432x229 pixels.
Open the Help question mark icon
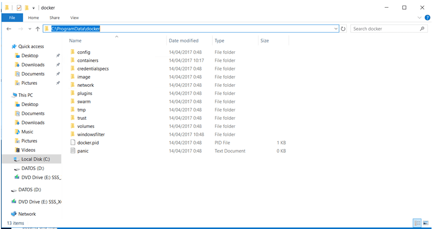coord(425,18)
